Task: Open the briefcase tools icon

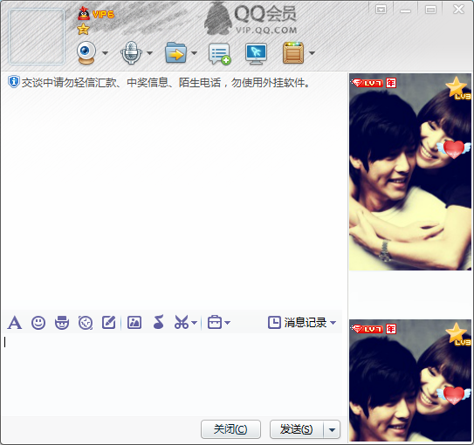Action: point(215,322)
